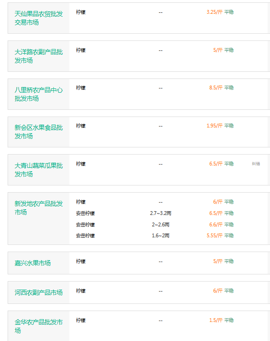Open 大洋路农副产品批发市场 market link

(x=39, y=56)
